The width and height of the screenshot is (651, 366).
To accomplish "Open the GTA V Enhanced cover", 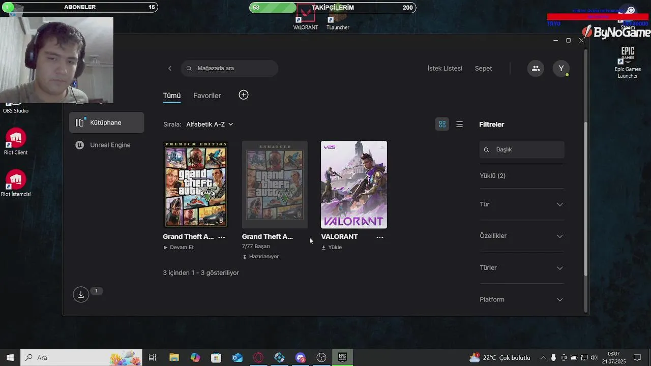I will pyautogui.click(x=275, y=185).
